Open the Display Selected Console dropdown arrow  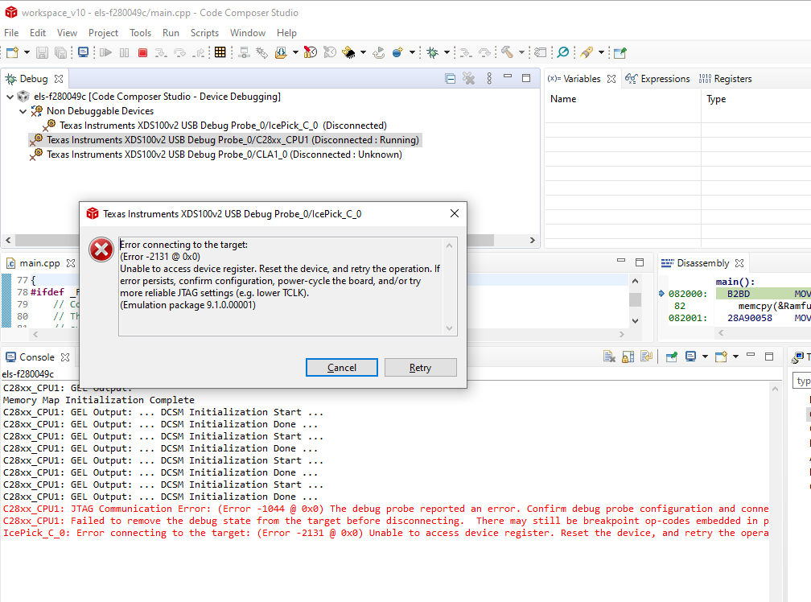coord(705,357)
